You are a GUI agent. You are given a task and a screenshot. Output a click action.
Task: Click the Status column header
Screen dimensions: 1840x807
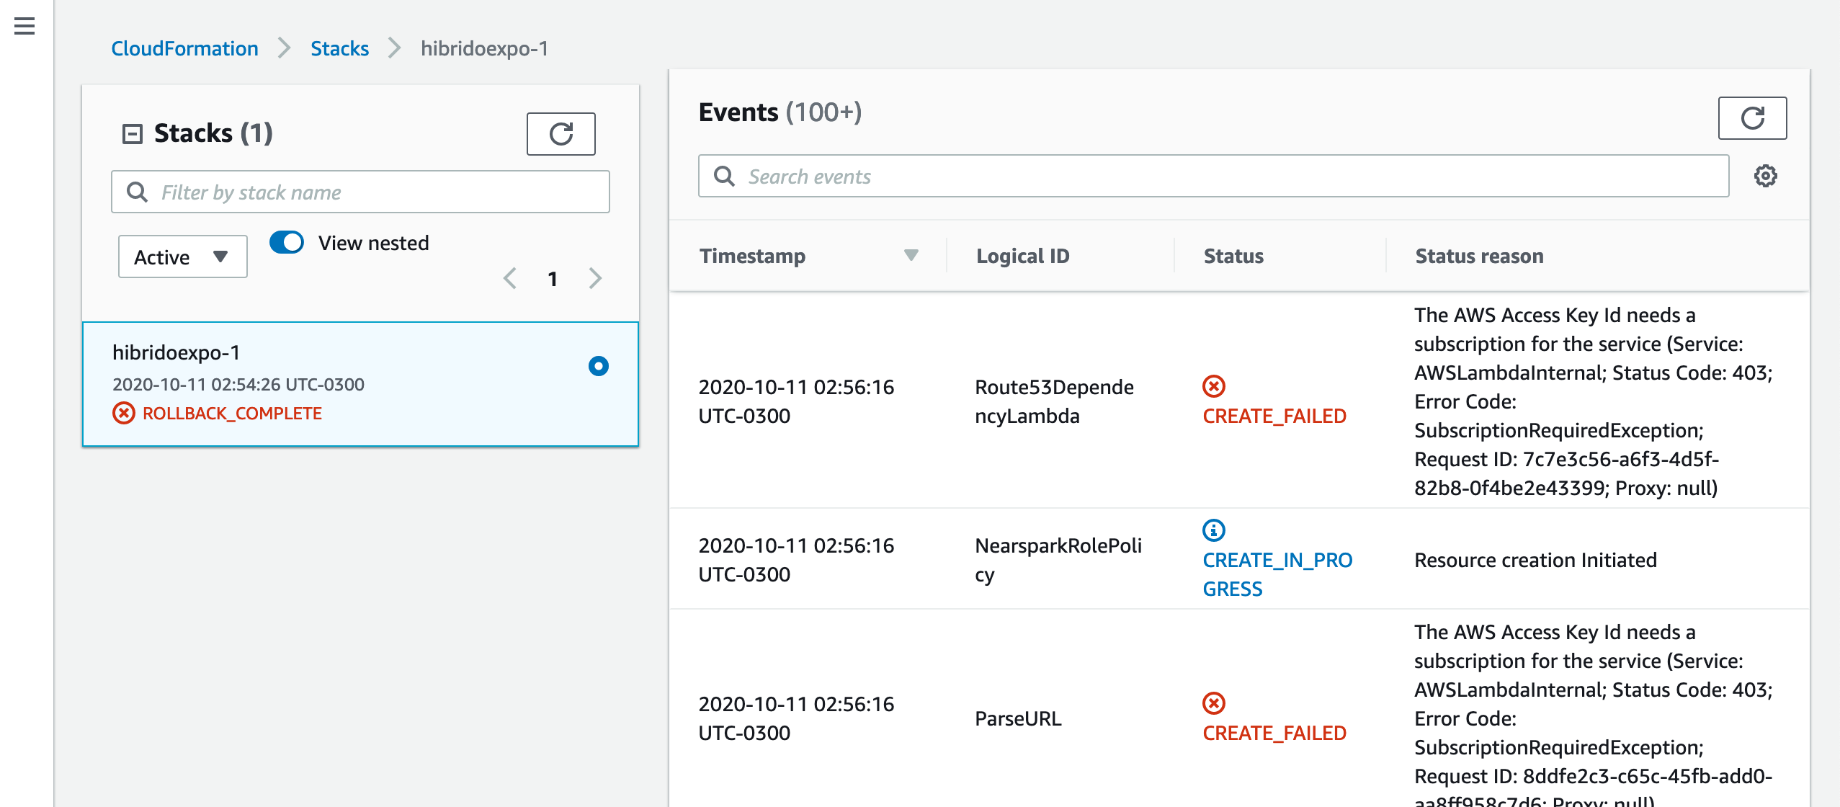1233,256
